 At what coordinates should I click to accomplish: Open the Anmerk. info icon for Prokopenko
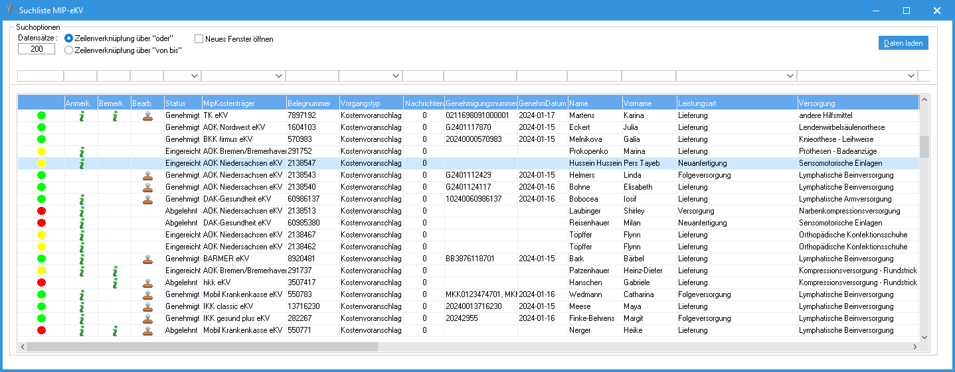[82, 151]
